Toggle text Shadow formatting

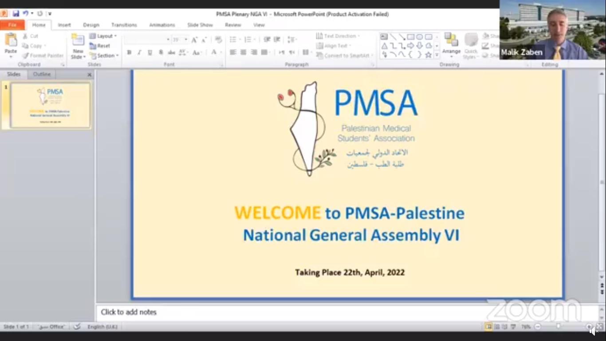click(161, 52)
